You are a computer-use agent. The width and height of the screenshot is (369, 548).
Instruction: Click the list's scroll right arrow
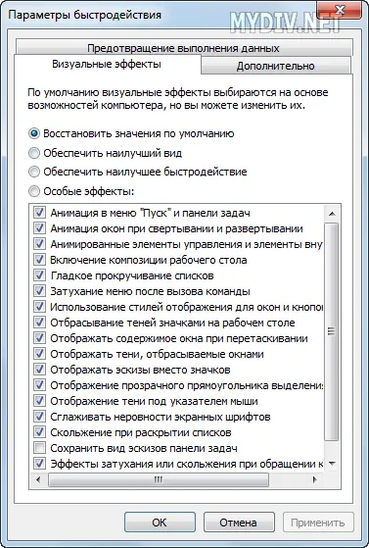pyautogui.click(x=314, y=479)
